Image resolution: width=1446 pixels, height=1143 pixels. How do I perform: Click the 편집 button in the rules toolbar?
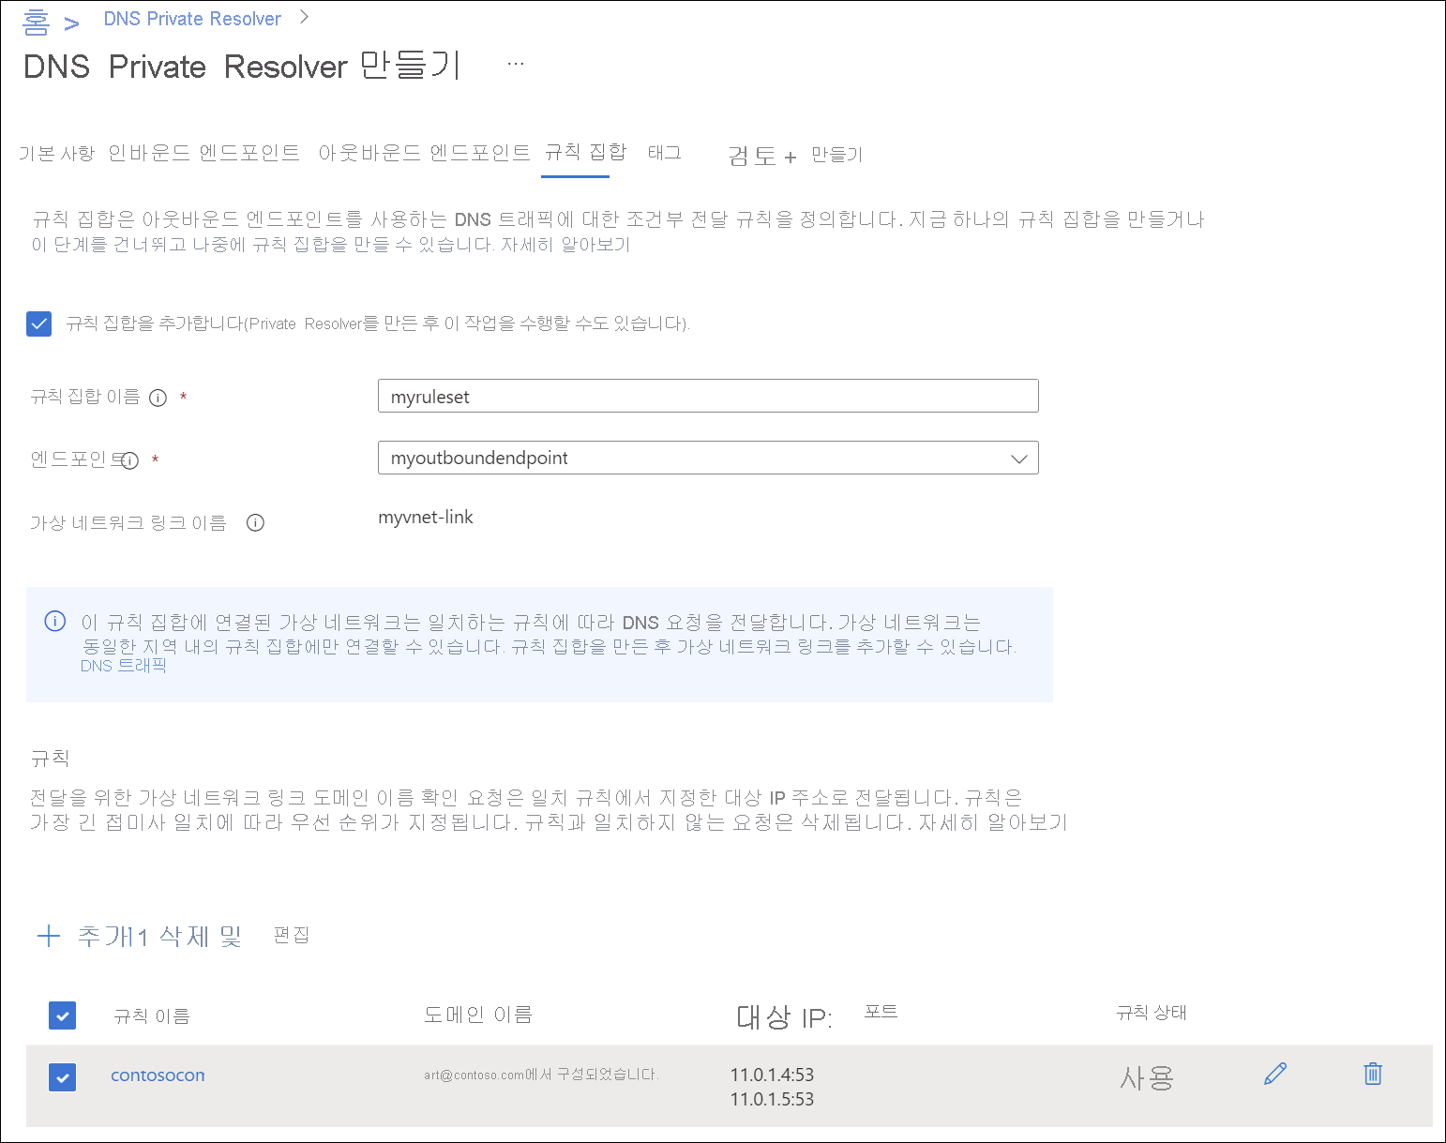[292, 935]
